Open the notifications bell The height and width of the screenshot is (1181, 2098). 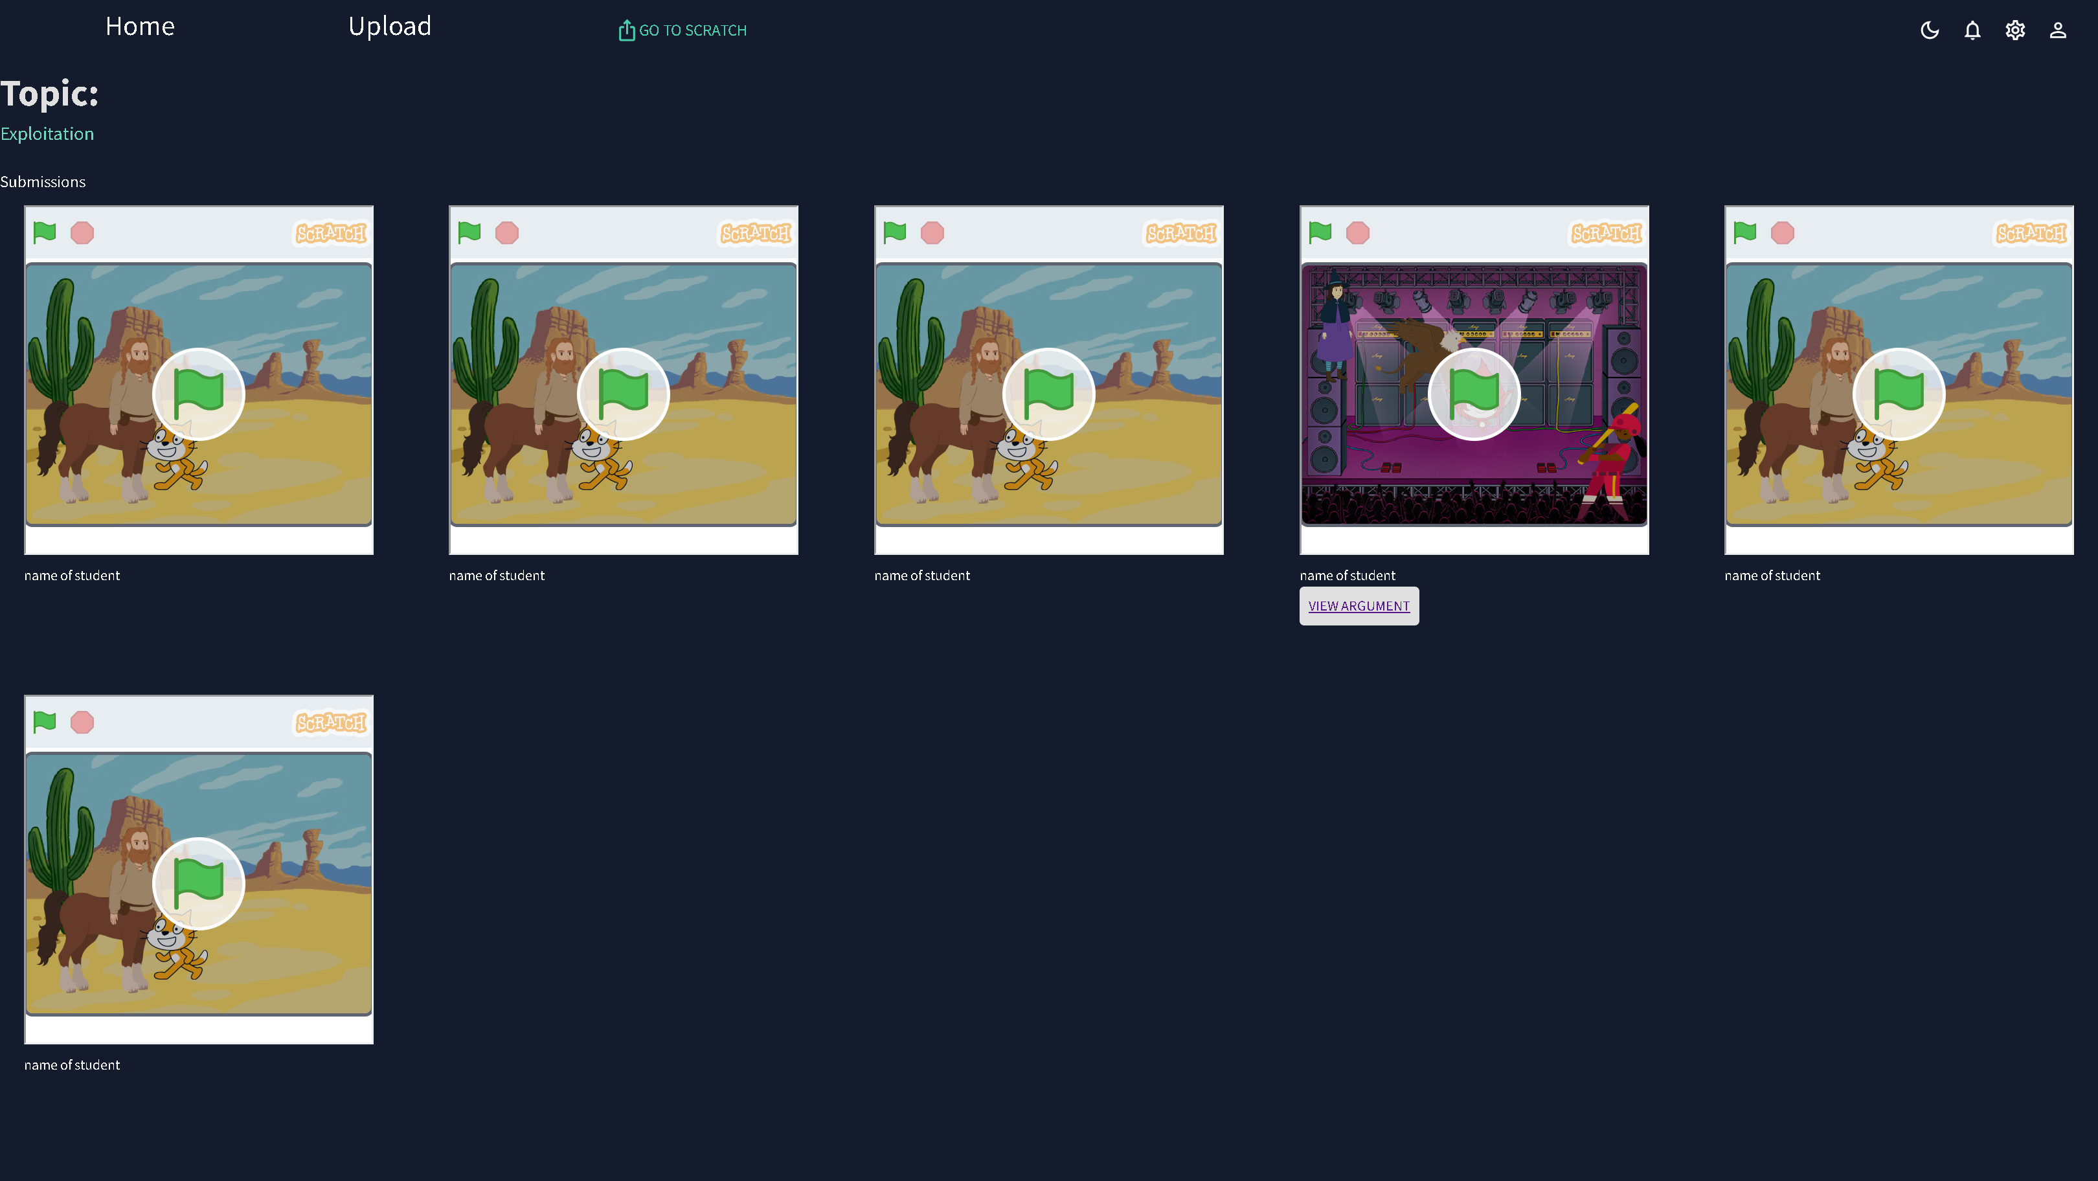click(x=1972, y=30)
